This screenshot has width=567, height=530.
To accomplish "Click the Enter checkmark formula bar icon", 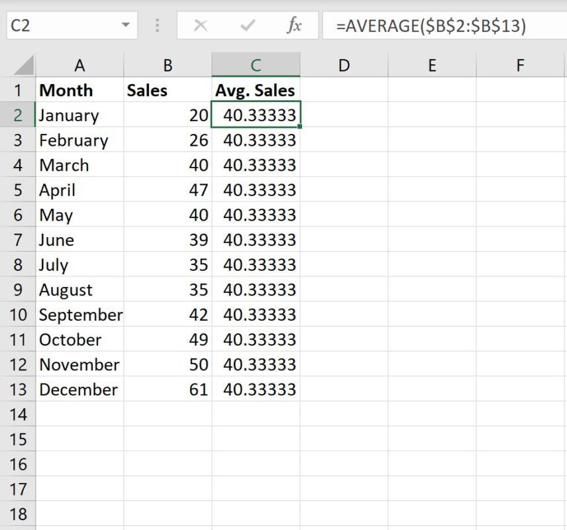I will point(248,25).
